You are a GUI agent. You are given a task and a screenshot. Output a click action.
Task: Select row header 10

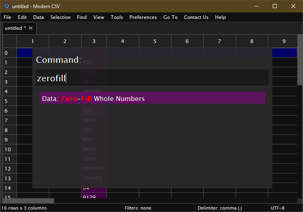click(x=10, y=149)
